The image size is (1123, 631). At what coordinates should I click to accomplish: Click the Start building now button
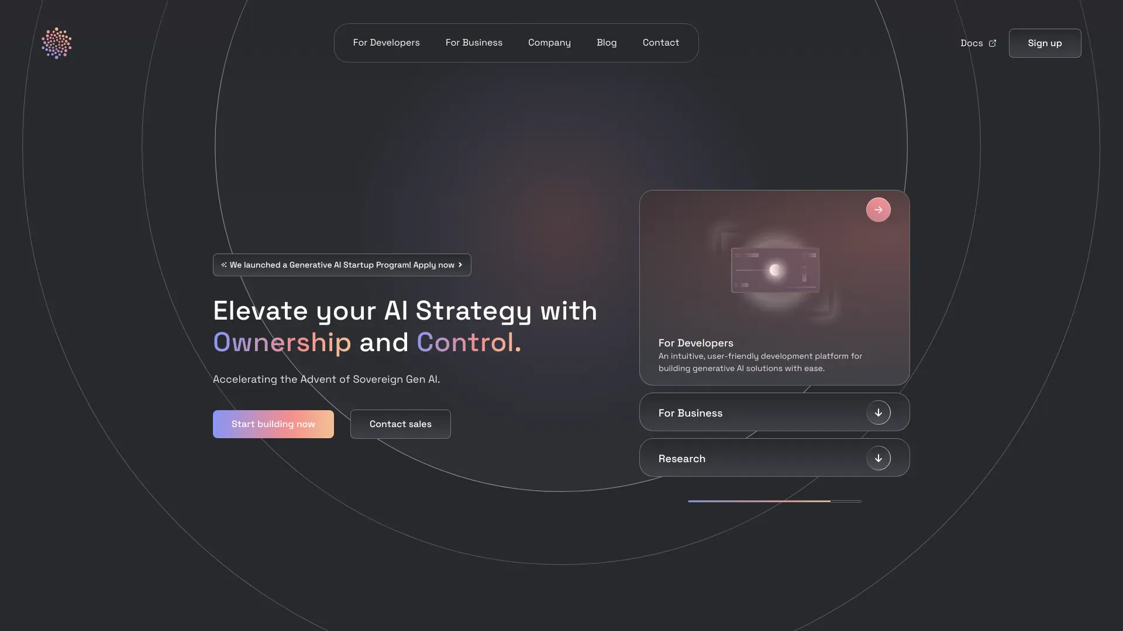coord(273,424)
